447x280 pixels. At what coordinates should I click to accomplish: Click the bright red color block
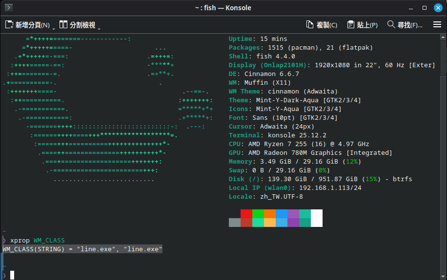(x=246, y=214)
